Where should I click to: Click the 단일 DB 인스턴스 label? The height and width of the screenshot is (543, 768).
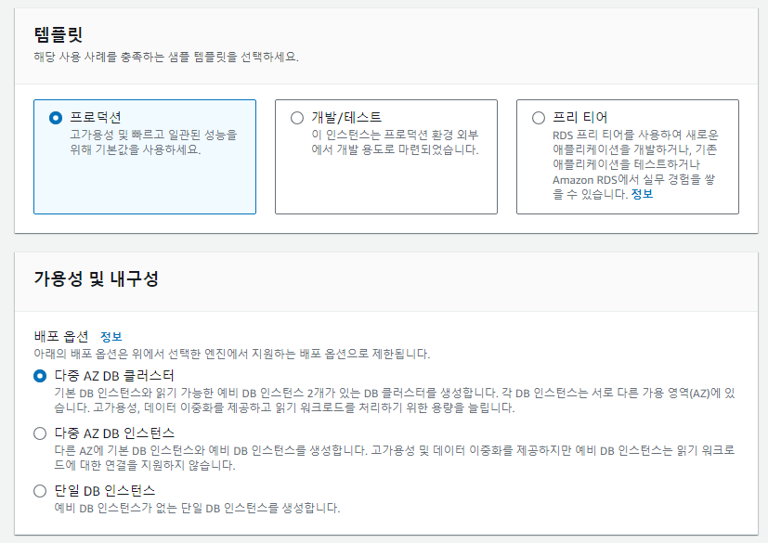click(104, 490)
